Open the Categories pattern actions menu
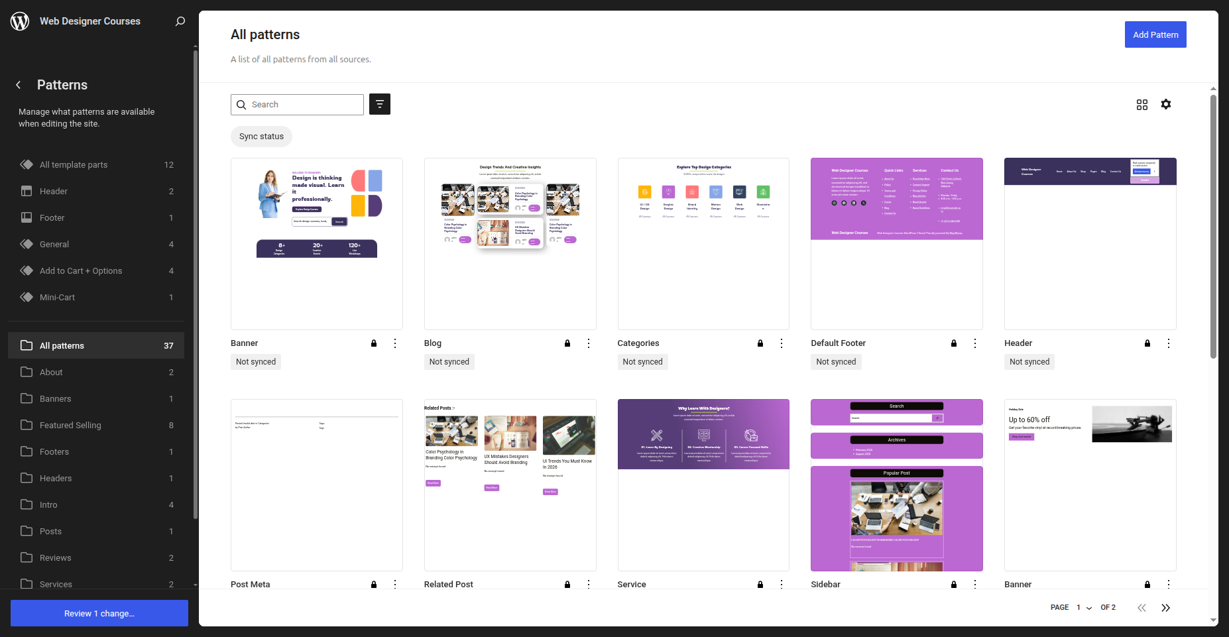1229x637 pixels. coord(782,343)
